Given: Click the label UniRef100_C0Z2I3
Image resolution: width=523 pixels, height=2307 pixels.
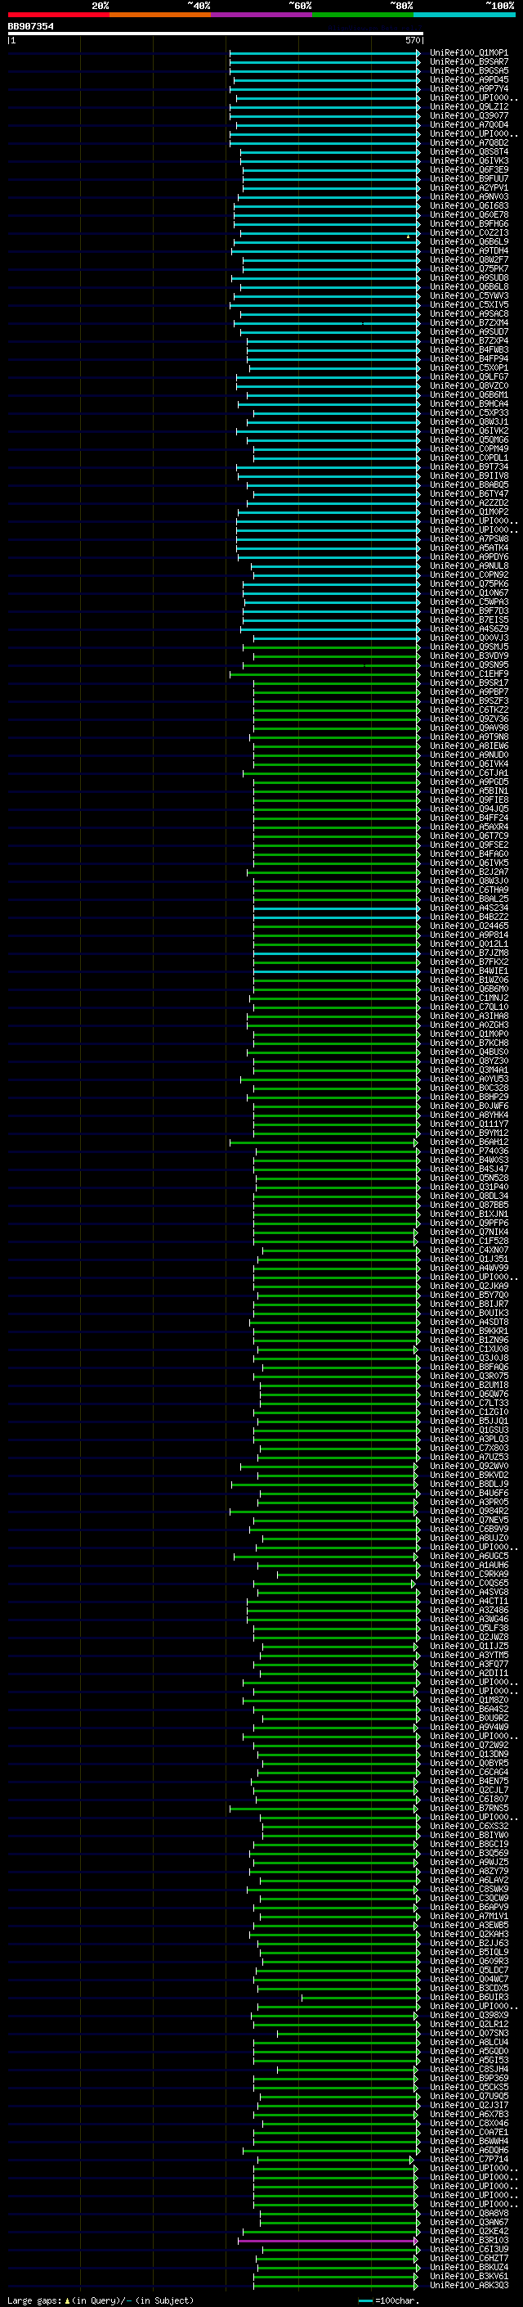Looking at the screenshot, I should (468, 233).
